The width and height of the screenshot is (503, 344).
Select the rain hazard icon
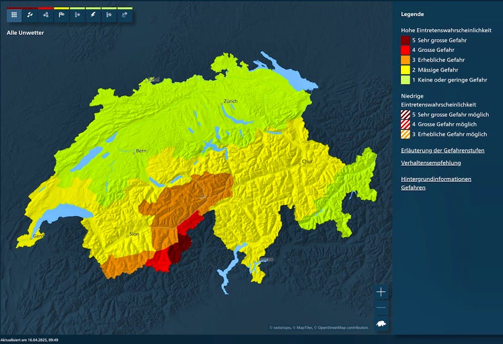click(29, 15)
